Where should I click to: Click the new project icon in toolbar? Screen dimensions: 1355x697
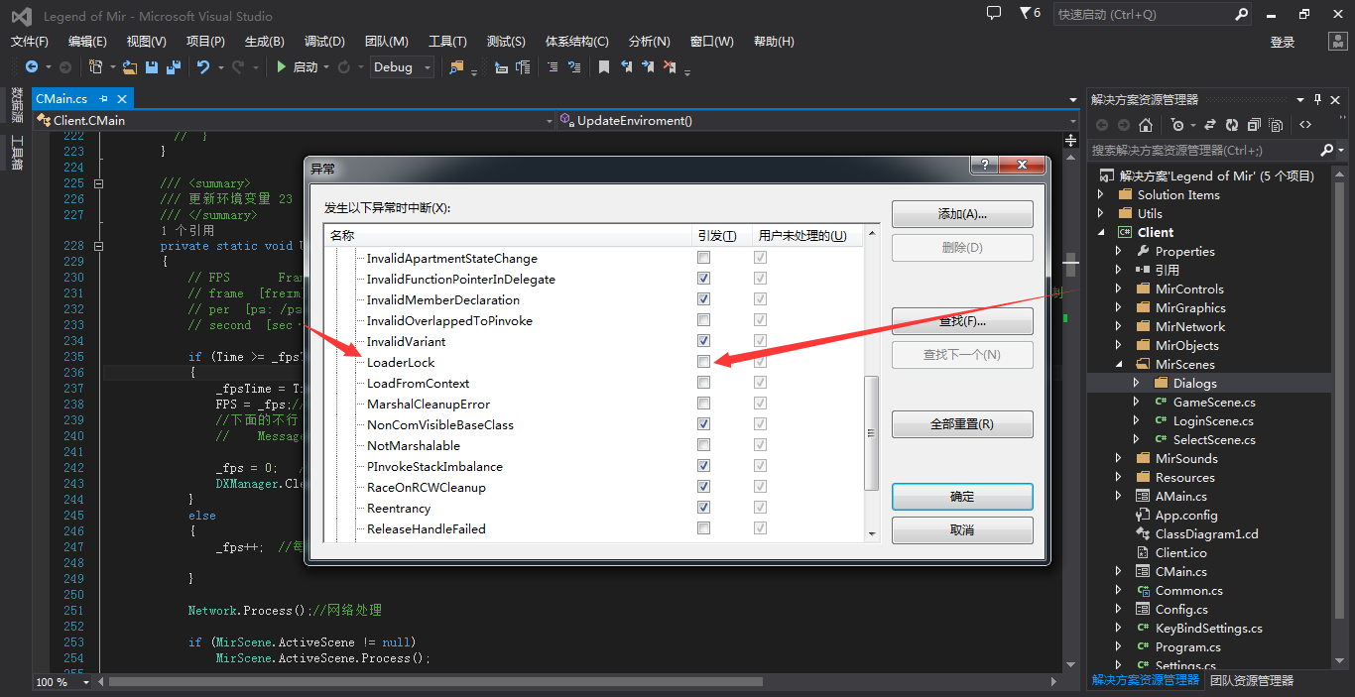click(x=96, y=67)
